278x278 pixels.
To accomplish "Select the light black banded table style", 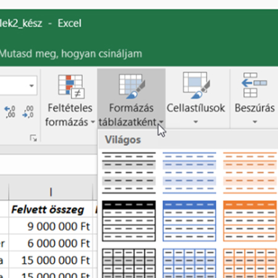I will (129, 173).
